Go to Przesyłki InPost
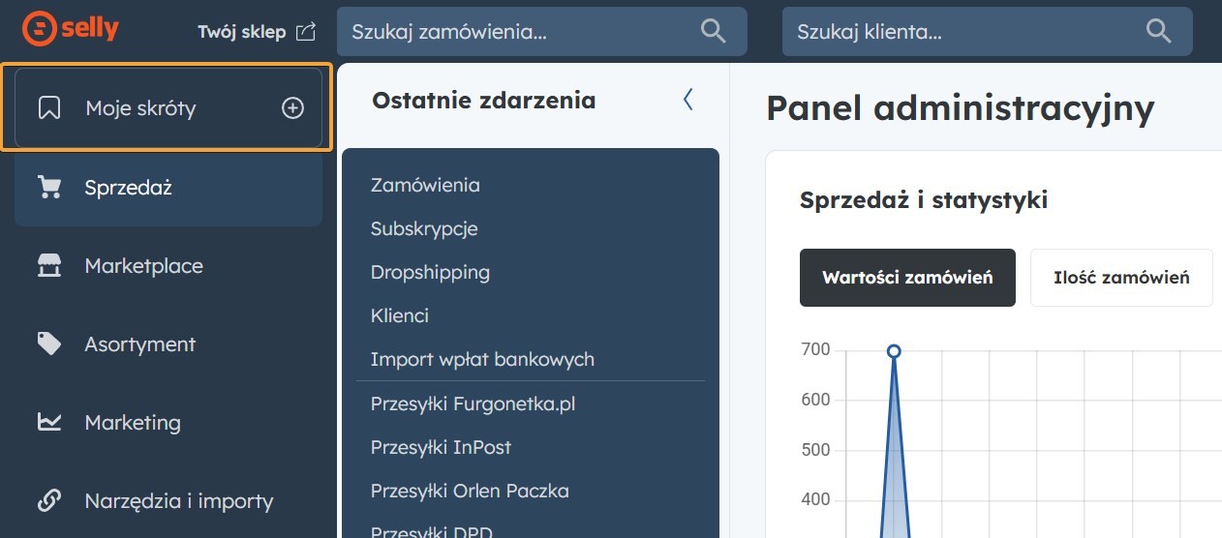Viewport: 1222px width, 538px height. [441, 447]
